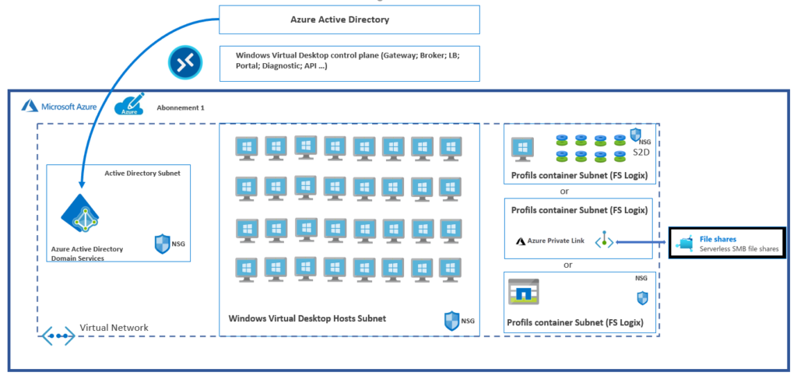Viewport: 797px width, 376px height.
Task: Select top-right host VM in hosts subnet grid
Action: [451, 149]
